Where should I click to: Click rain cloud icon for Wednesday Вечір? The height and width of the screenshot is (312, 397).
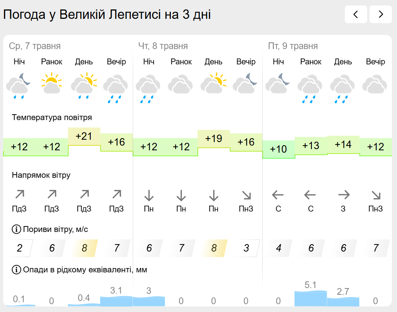(x=116, y=89)
